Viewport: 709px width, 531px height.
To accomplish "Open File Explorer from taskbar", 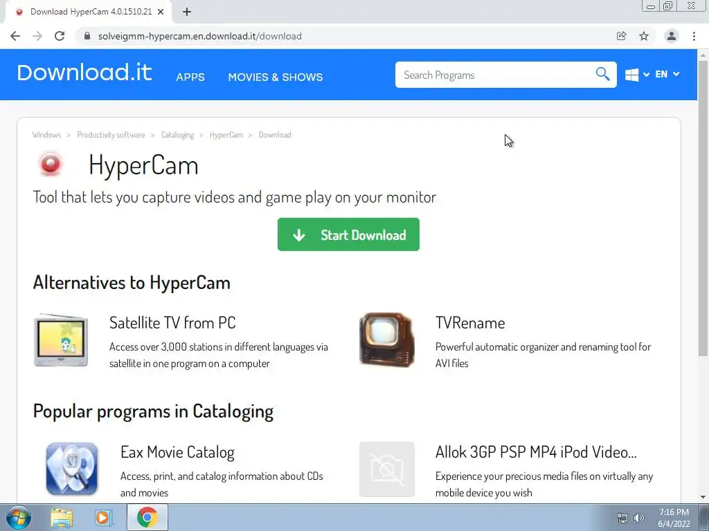I will click(62, 518).
